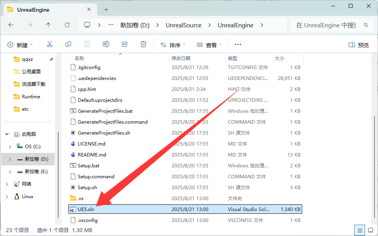
Task: Click the Delete trash icon
Action: [x=143, y=44]
